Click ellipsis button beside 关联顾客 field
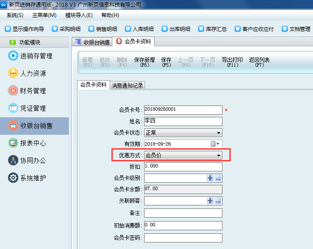 click(x=218, y=201)
